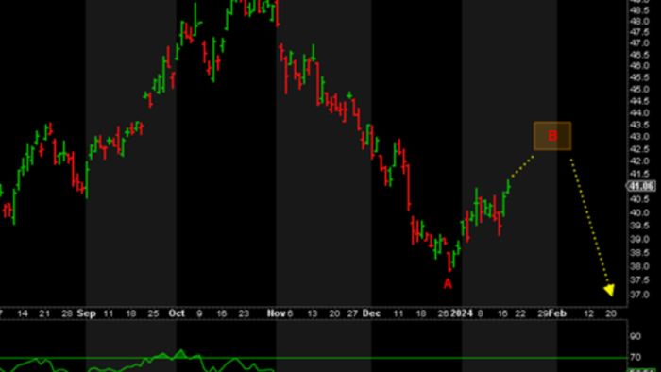Select the Feb month label on time axis
This screenshot has height=372, width=661.
(558, 313)
